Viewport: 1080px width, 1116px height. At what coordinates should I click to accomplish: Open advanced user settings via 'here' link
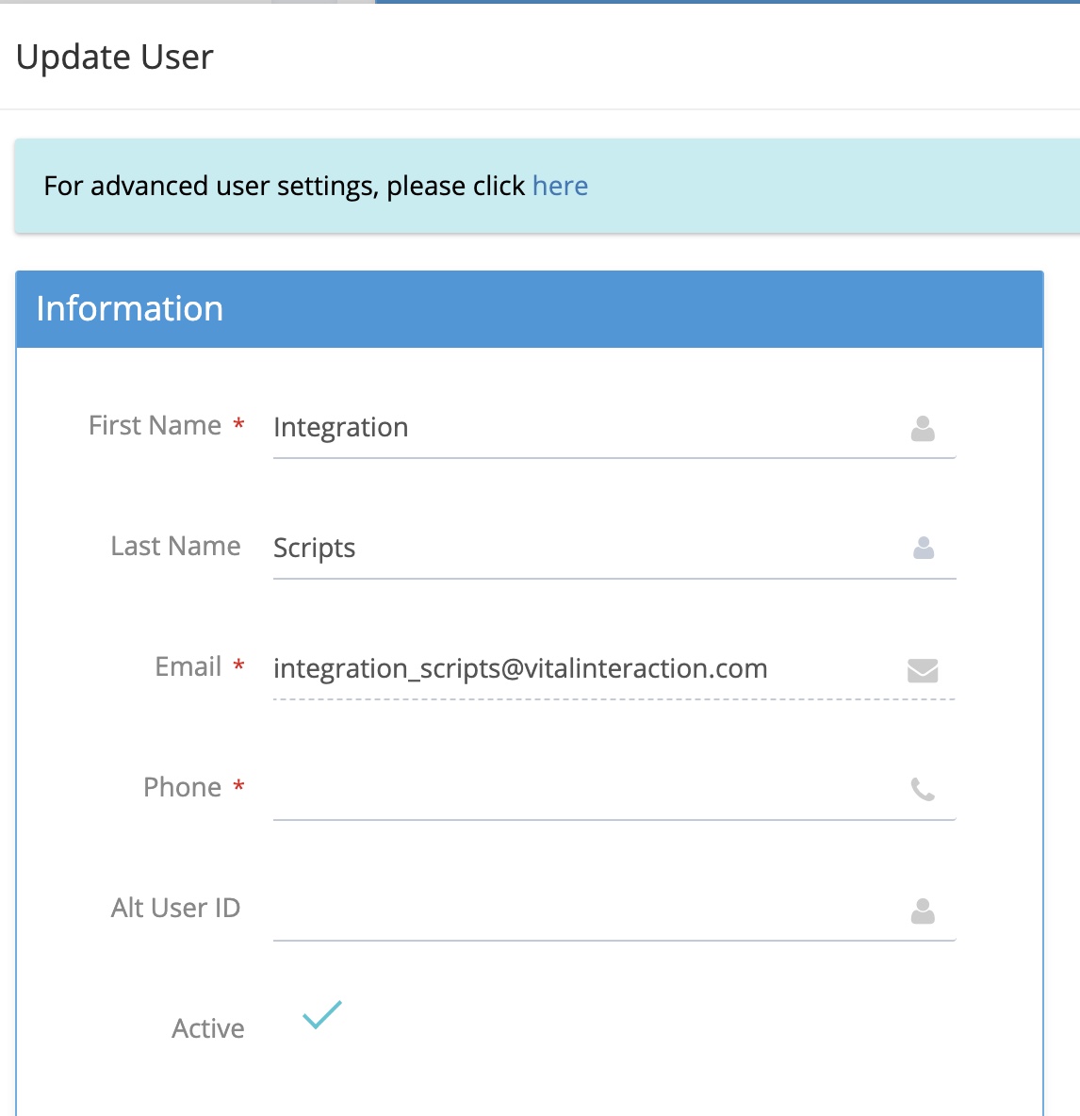click(560, 186)
